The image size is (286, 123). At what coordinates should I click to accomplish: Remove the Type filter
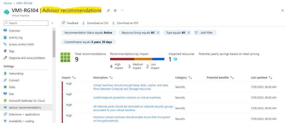click(x=189, y=33)
